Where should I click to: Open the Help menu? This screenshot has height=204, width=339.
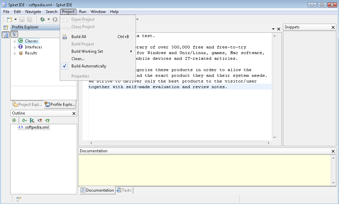pyautogui.click(x=114, y=12)
